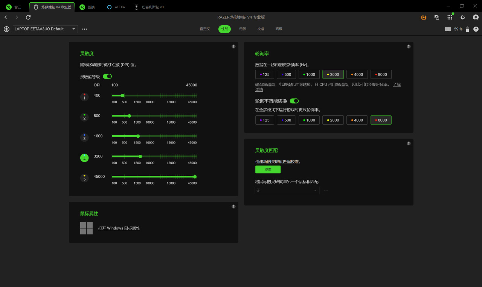Click the overlapping windows icon in top bar
The height and width of the screenshot is (287, 482).
click(x=437, y=17)
